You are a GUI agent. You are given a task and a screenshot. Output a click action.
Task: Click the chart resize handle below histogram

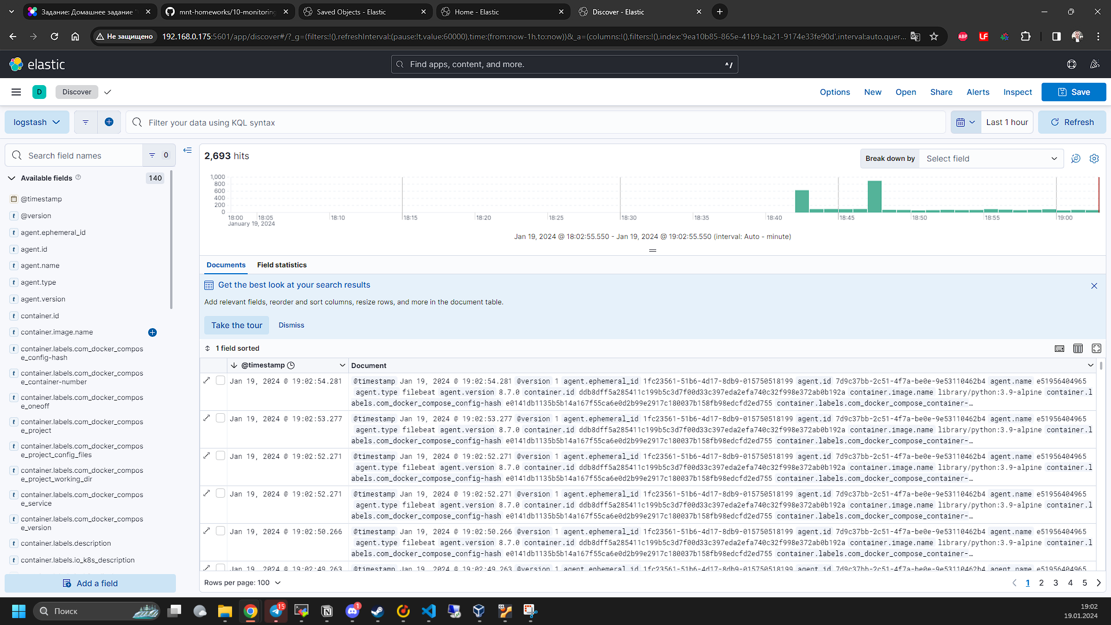tap(653, 251)
